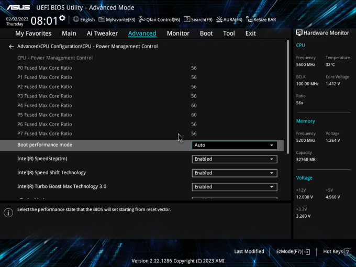Click the Core Voltage 1.412 V value
The width and height of the screenshot is (356, 267).
333,84
